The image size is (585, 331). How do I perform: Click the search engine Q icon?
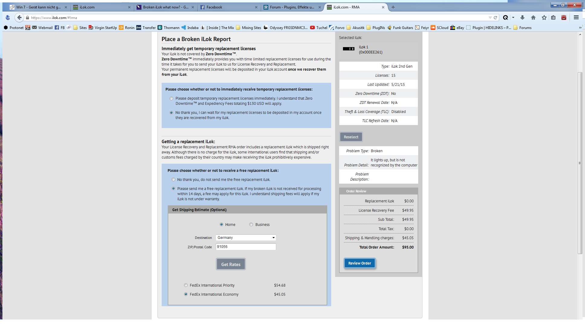point(506,18)
